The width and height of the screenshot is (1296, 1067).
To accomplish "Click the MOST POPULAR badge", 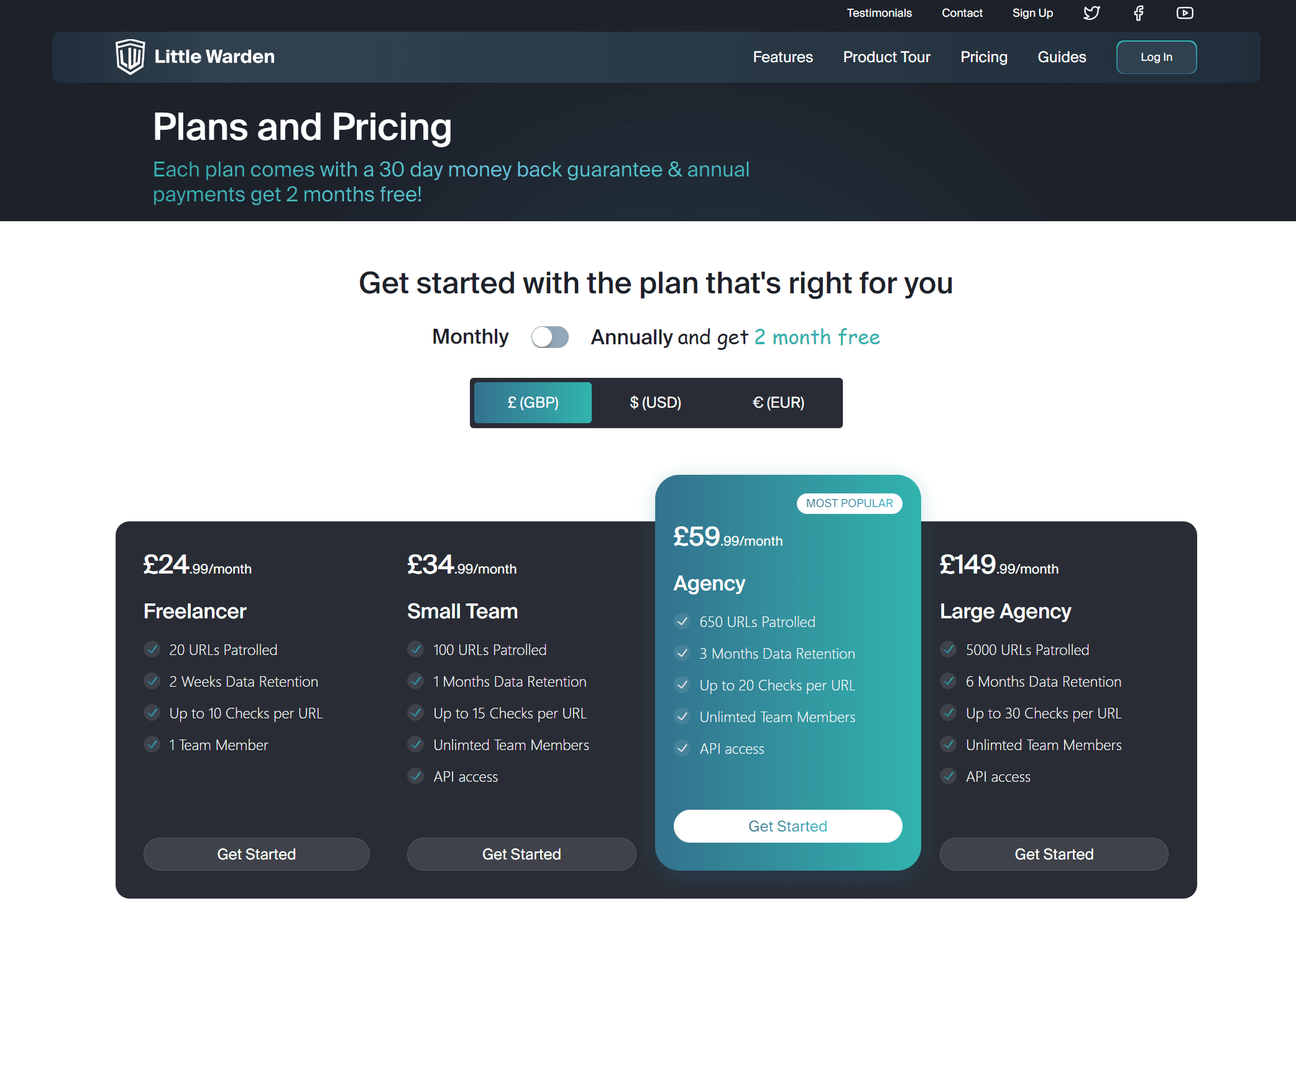I will click(849, 503).
